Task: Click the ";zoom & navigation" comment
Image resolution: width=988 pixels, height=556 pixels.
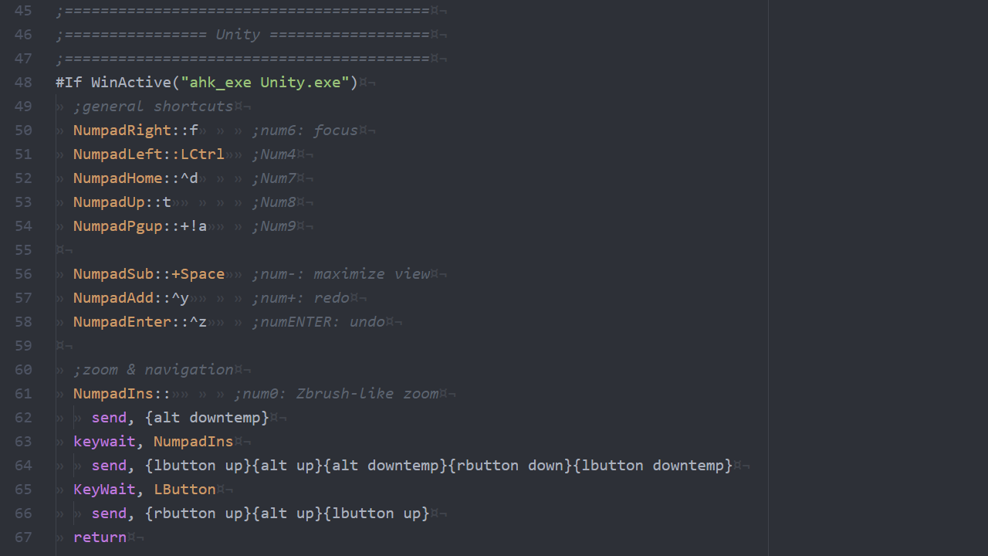Action: (x=154, y=370)
